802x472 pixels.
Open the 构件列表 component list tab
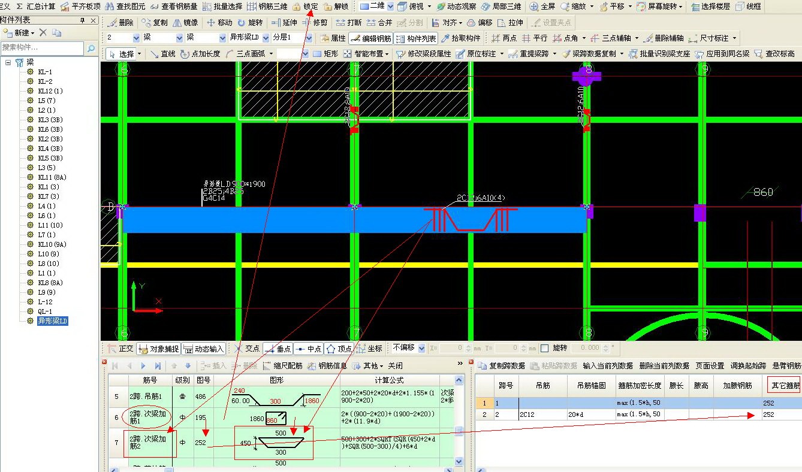click(x=416, y=38)
